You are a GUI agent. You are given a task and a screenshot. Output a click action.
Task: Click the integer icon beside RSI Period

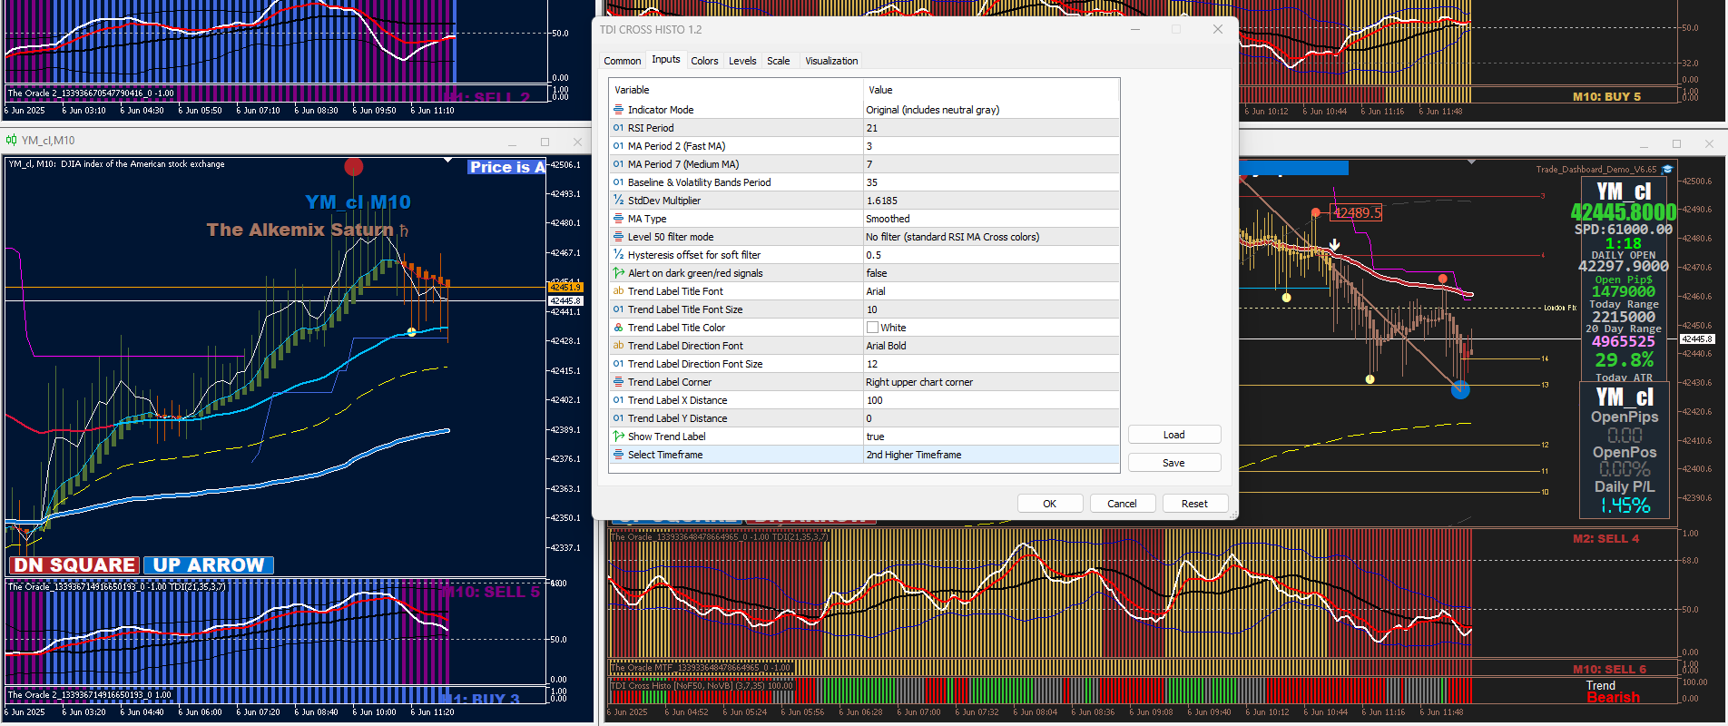(618, 128)
